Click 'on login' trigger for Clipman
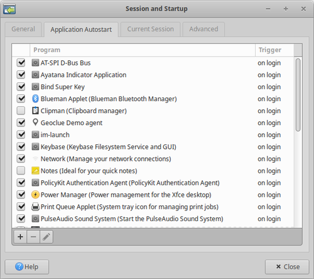Screen dimensions: 314x279 coord(269,111)
